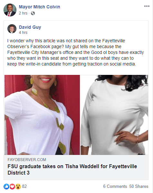Click the Wow reaction emoji icon
Image resolution: width=153 pixels, height=193 pixels.
tap(18, 187)
